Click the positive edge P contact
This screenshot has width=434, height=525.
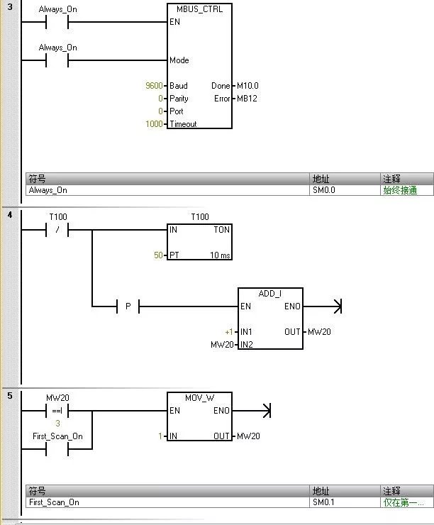coord(128,306)
